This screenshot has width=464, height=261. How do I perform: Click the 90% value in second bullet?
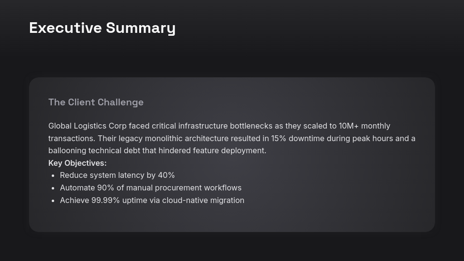coord(105,188)
